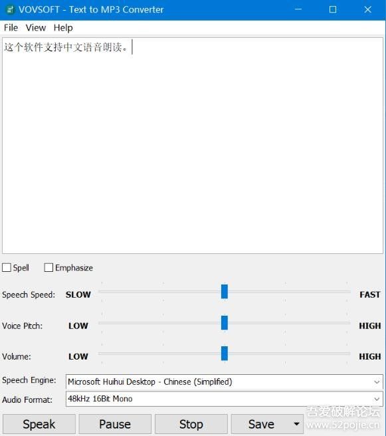Stop the speech playback
386x436 pixels.
click(x=191, y=424)
